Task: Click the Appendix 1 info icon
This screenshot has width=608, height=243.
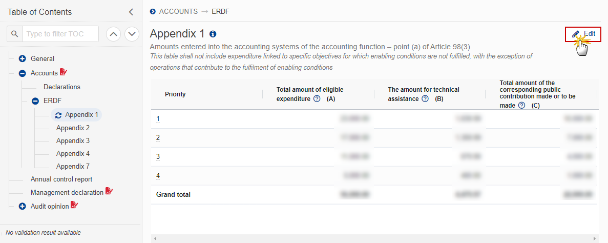Action: (x=213, y=34)
